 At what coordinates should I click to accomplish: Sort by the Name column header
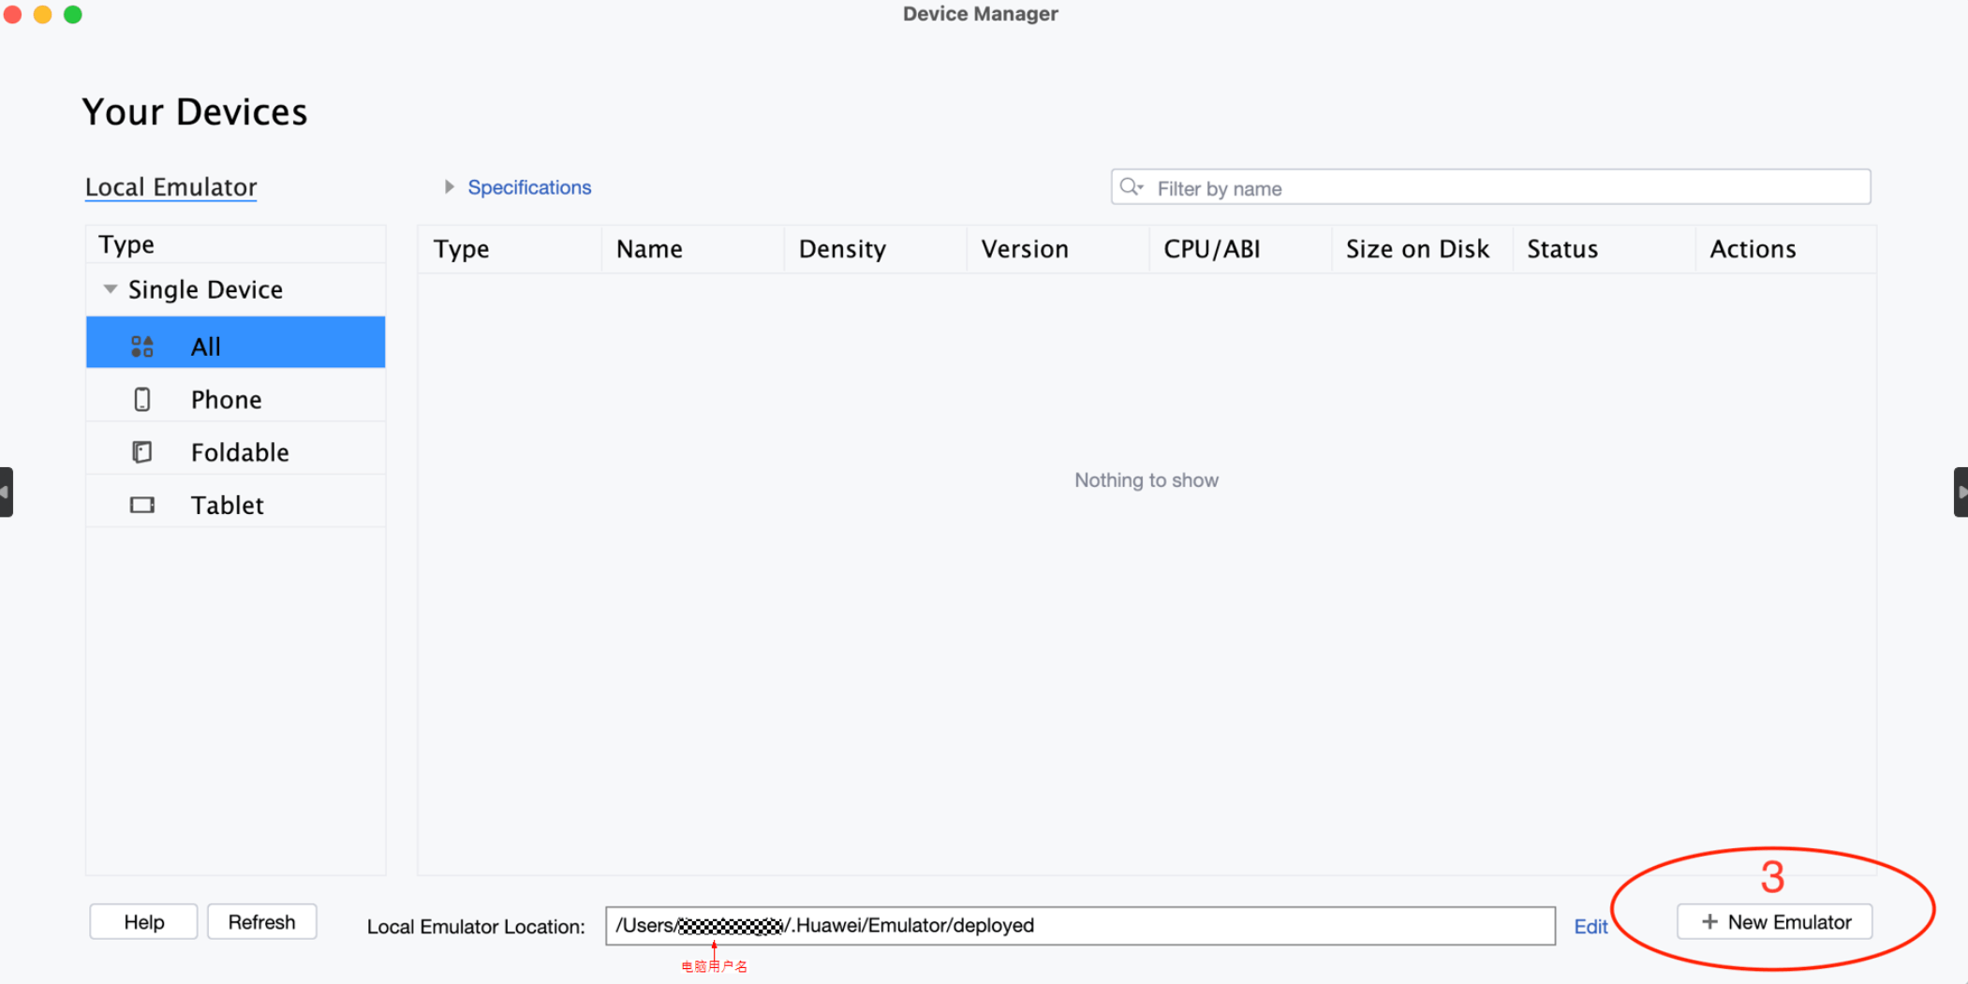(x=692, y=249)
